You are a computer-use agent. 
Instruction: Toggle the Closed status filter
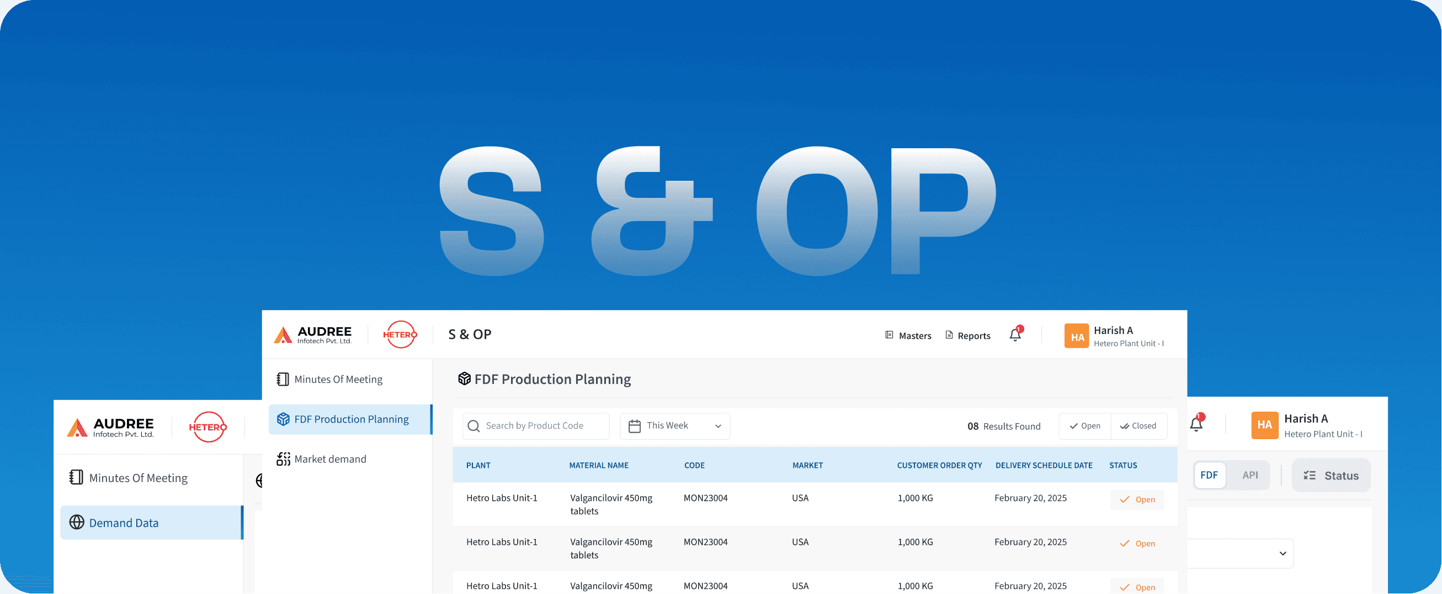[1138, 425]
